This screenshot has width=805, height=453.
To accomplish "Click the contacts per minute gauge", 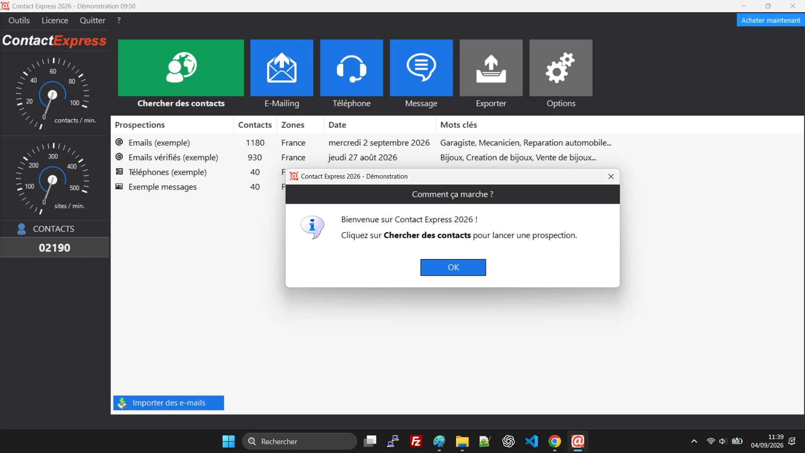I will pos(52,93).
